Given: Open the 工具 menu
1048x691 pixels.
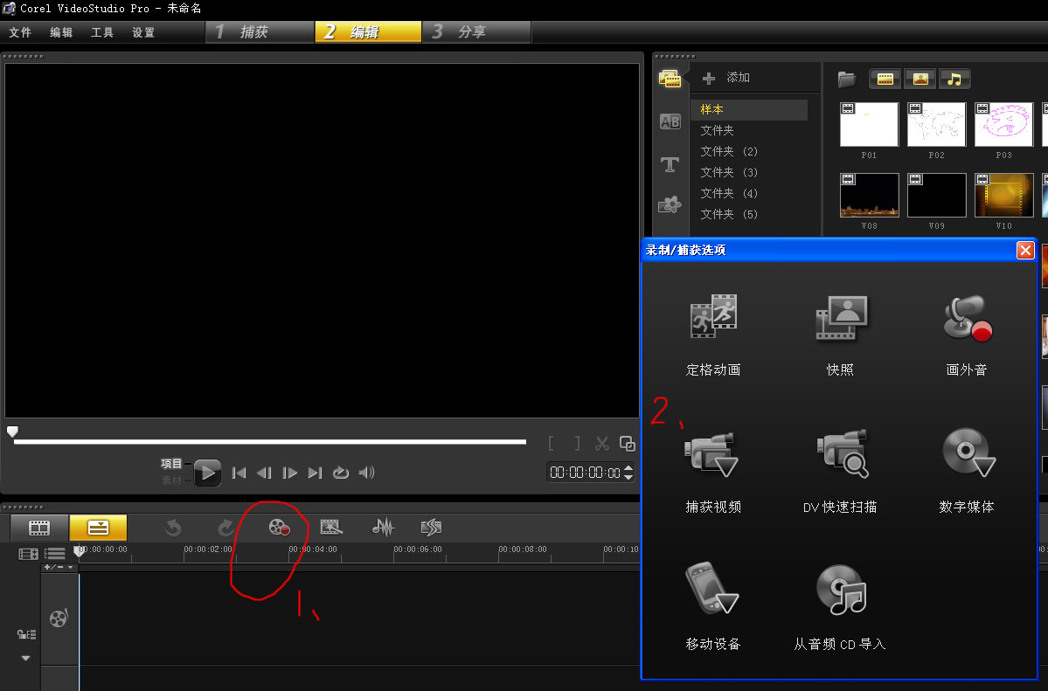Looking at the screenshot, I should click(102, 32).
